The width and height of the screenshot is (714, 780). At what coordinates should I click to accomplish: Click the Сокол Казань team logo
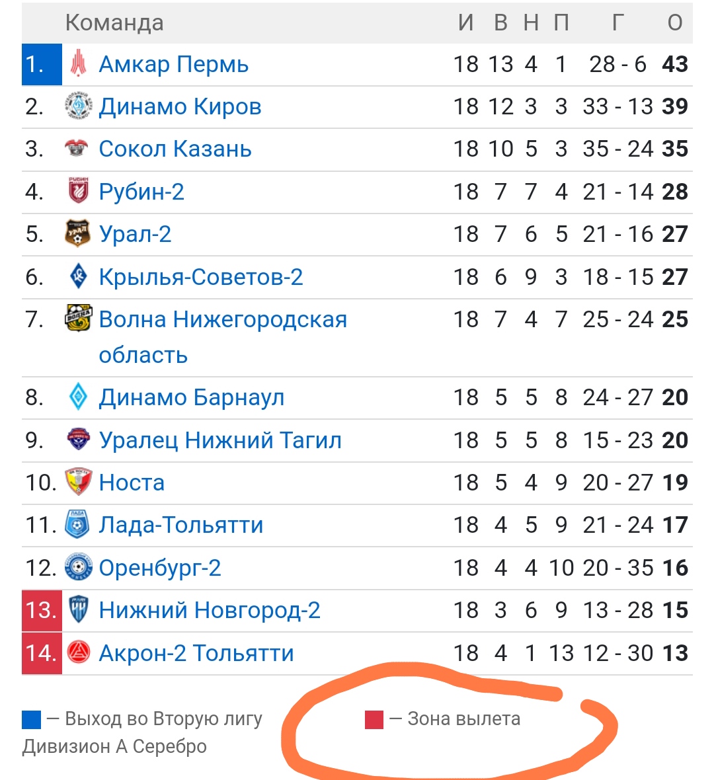point(77,148)
